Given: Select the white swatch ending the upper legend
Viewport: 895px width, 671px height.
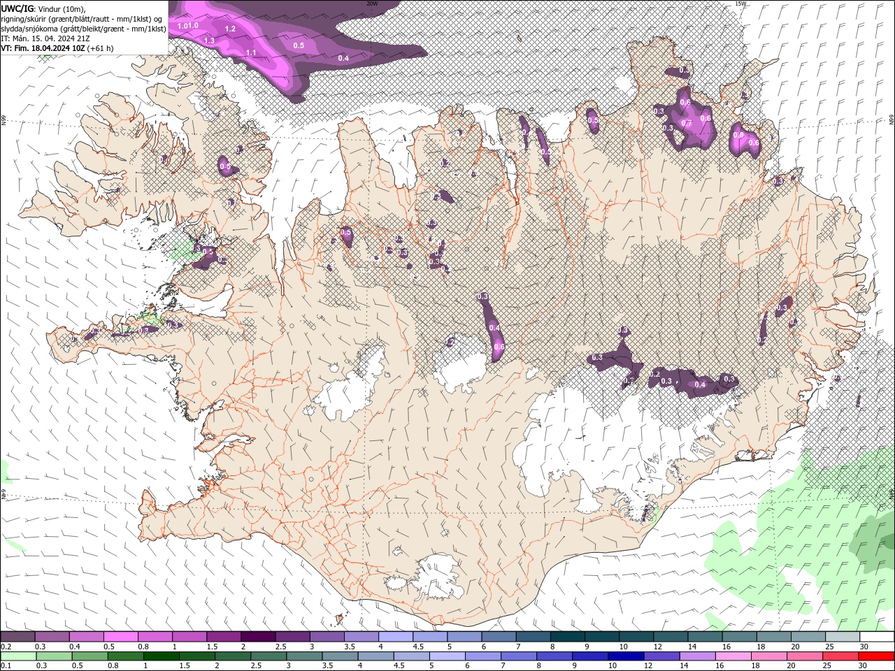Looking at the screenshot, I should click(877, 637).
